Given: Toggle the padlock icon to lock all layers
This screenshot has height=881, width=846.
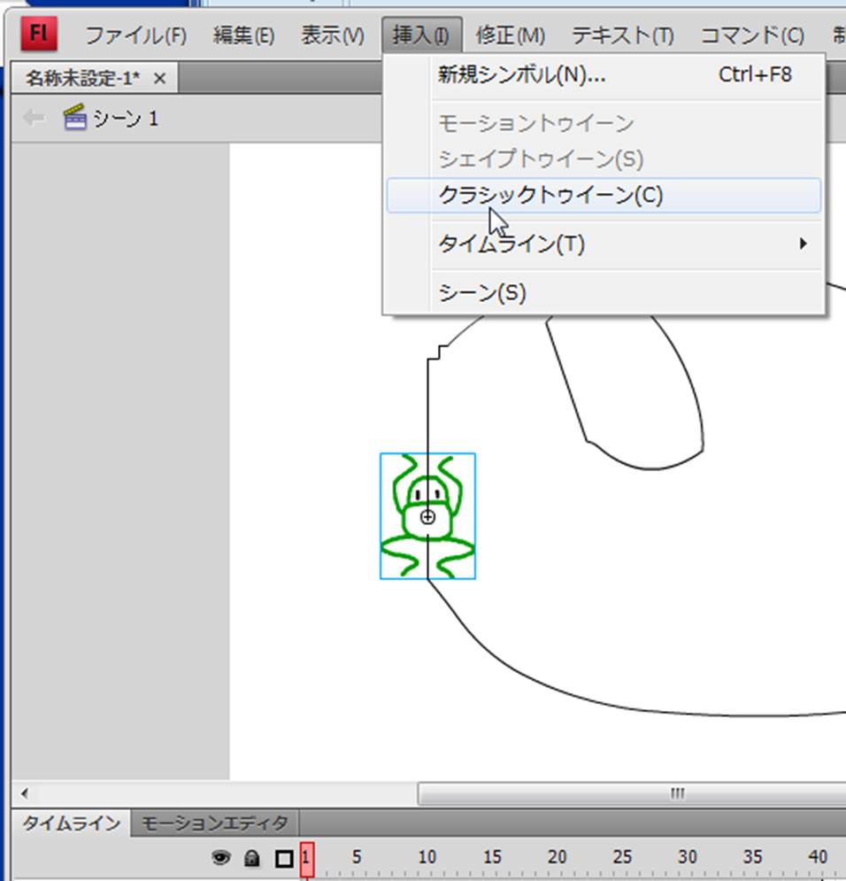Looking at the screenshot, I should click(x=251, y=857).
